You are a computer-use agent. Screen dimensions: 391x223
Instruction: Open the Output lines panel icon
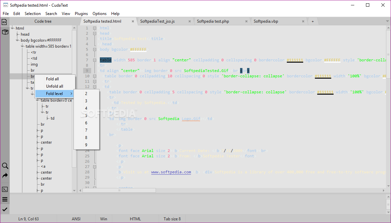(x=5, y=199)
